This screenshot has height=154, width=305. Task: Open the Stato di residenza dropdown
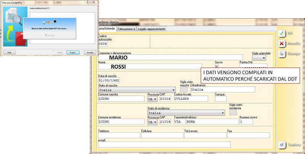click(x=223, y=113)
